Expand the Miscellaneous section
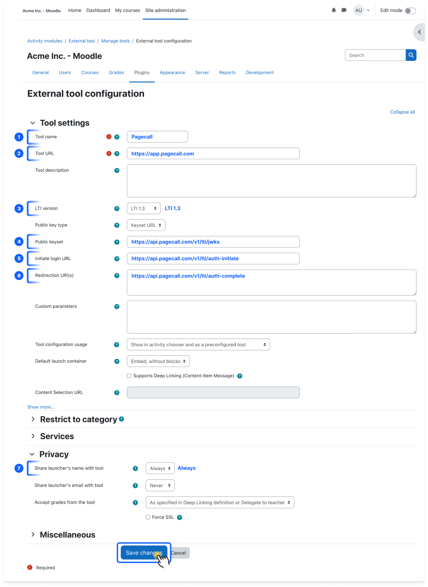Screen dimensions: 428x587 coord(33,534)
